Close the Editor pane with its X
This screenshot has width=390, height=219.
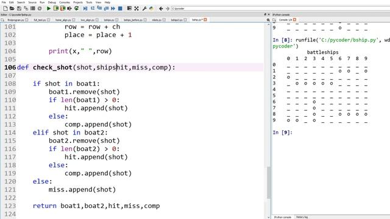269,15
